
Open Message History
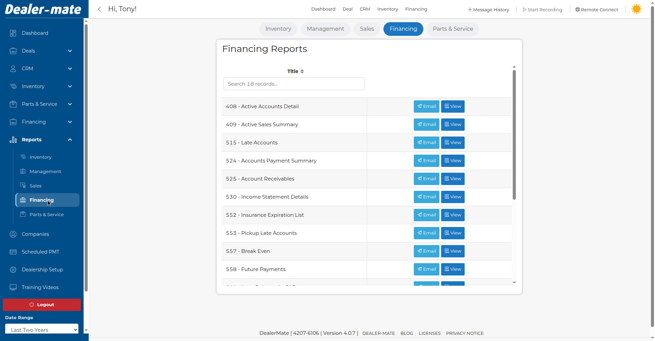pyautogui.click(x=489, y=10)
